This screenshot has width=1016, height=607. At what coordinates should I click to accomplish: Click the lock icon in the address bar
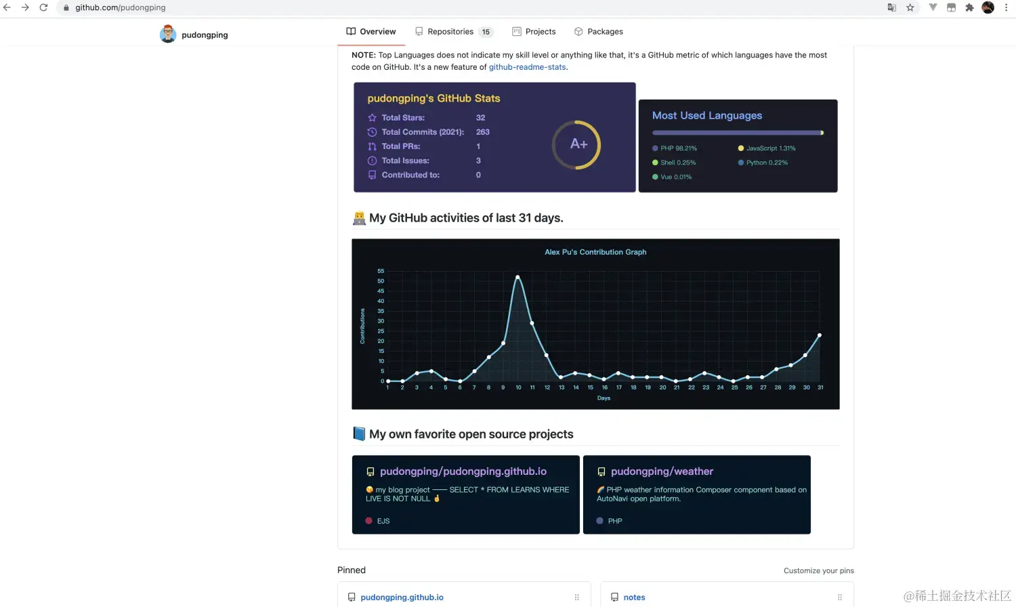coord(66,7)
